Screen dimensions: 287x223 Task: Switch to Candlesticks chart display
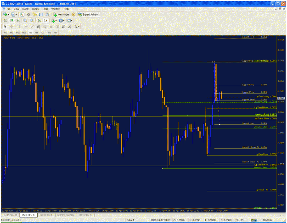(12, 21)
